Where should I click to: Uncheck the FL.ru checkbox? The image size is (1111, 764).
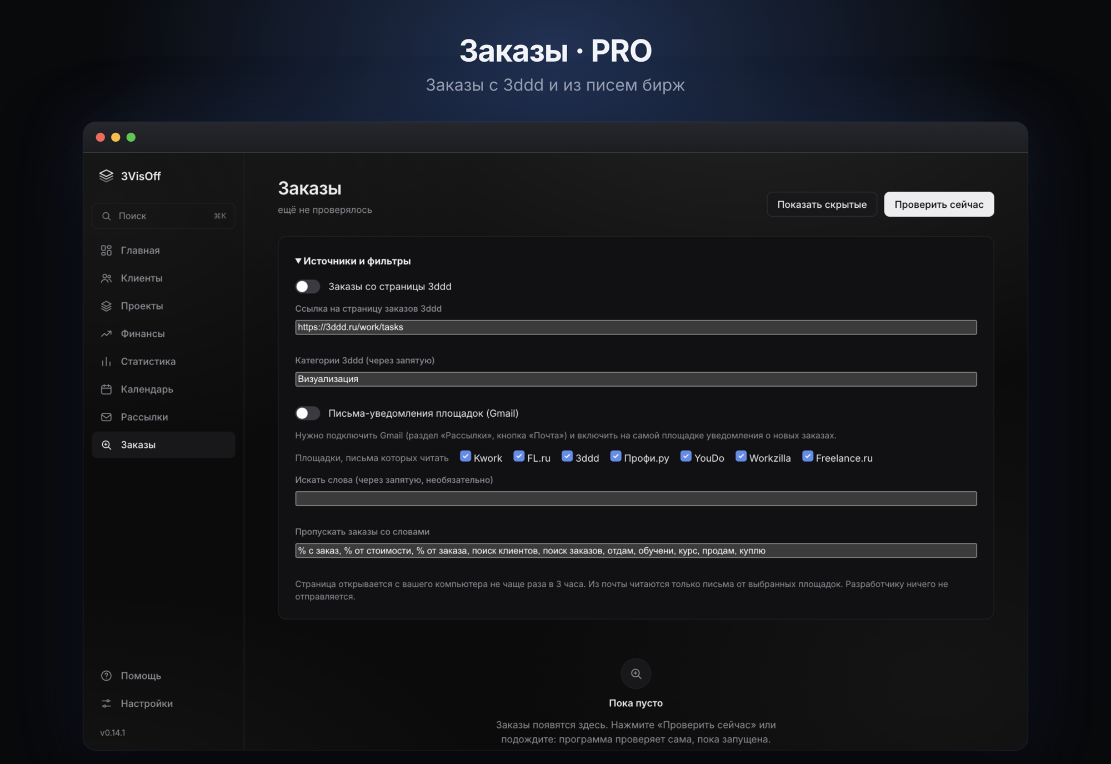click(x=519, y=456)
